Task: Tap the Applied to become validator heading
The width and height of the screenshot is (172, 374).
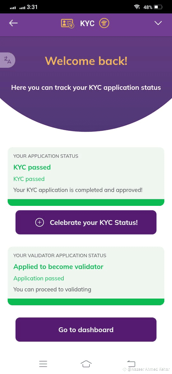Action: click(x=58, y=266)
